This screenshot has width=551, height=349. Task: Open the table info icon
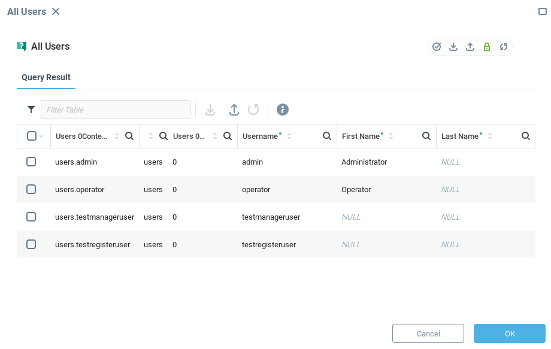(283, 110)
